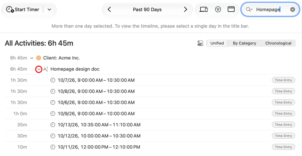Select the 10/13/26, 10:35:00 AM – 11:10:00 AM entry
Image resolution: width=302 pixels, height=156 pixels.
pyautogui.click(x=150, y=125)
